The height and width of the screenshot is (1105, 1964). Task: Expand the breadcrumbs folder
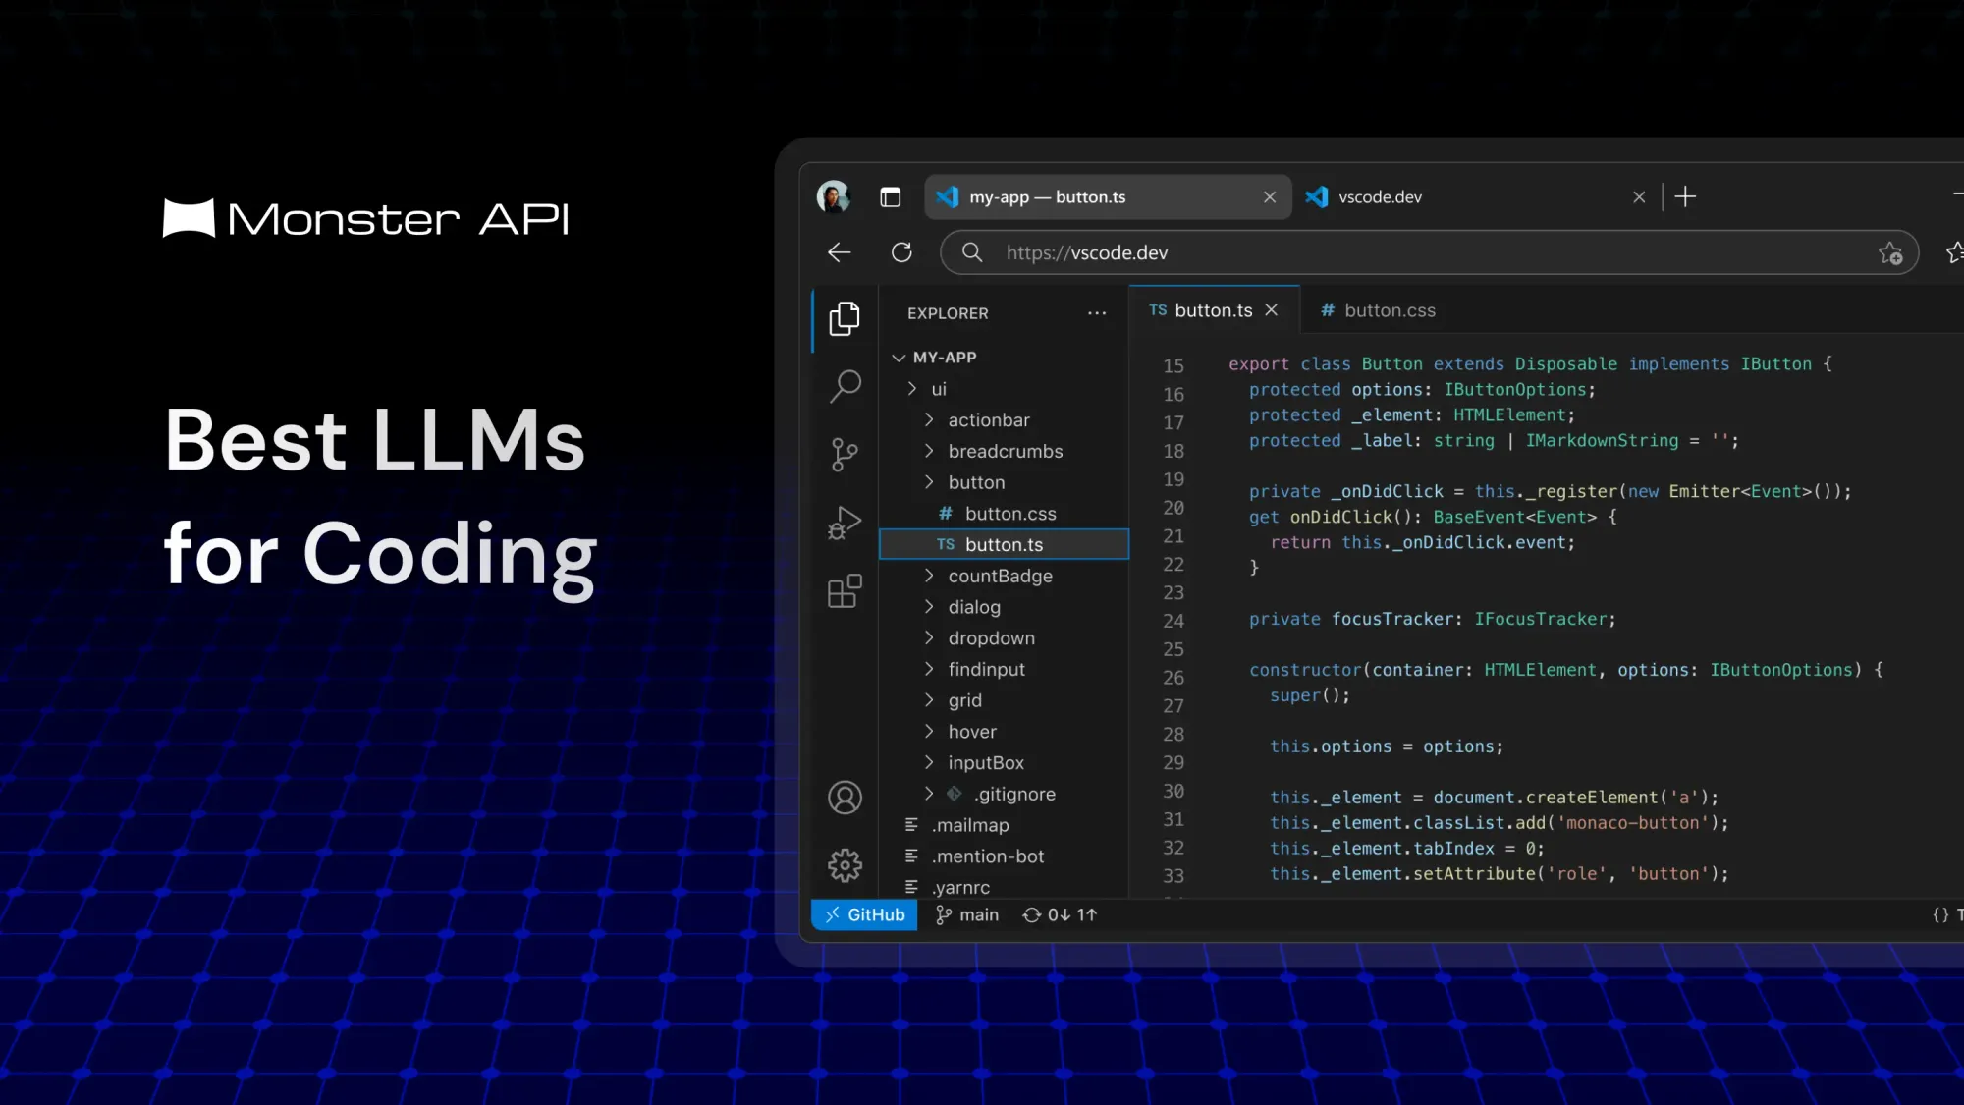point(1004,452)
